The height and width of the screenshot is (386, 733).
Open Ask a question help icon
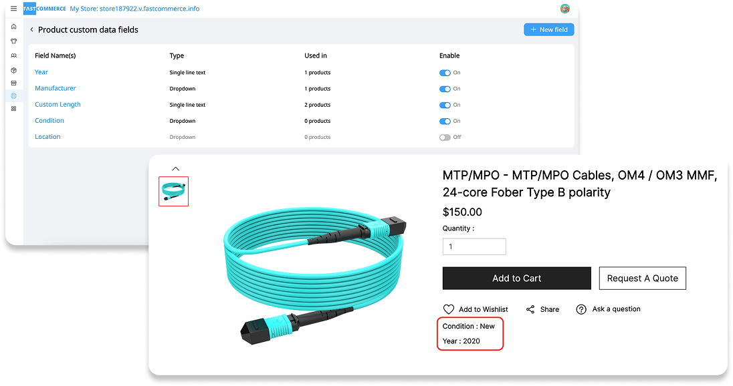tap(581, 309)
